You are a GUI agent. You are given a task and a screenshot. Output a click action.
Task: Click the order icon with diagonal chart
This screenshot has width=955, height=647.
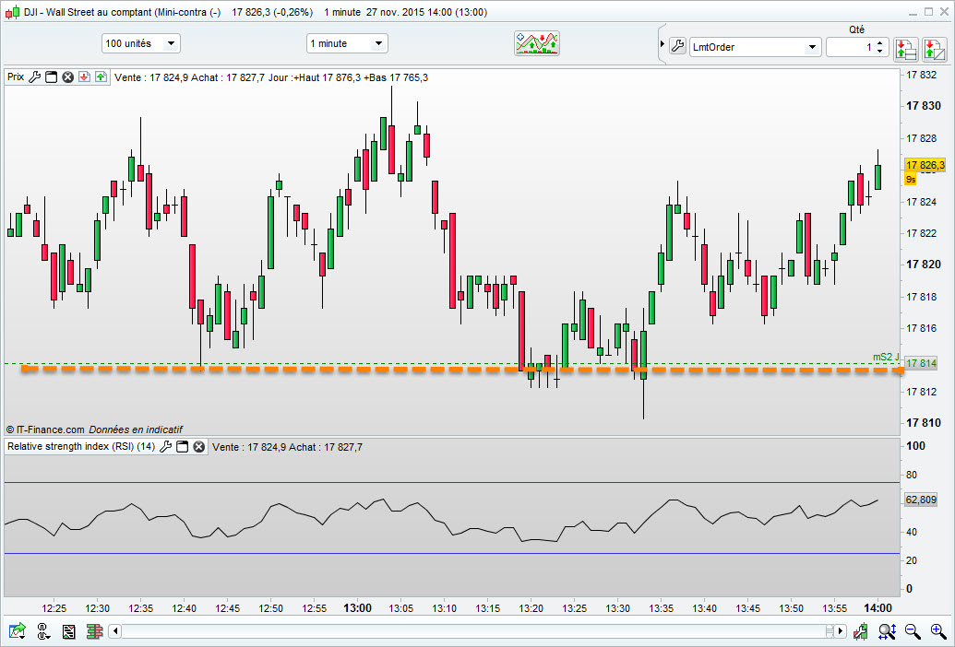[935, 49]
